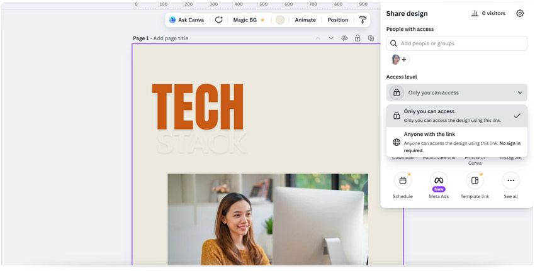This screenshot has height=271, width=535.
Task: Move page up with the up chevron
Action: click(318, 38)
